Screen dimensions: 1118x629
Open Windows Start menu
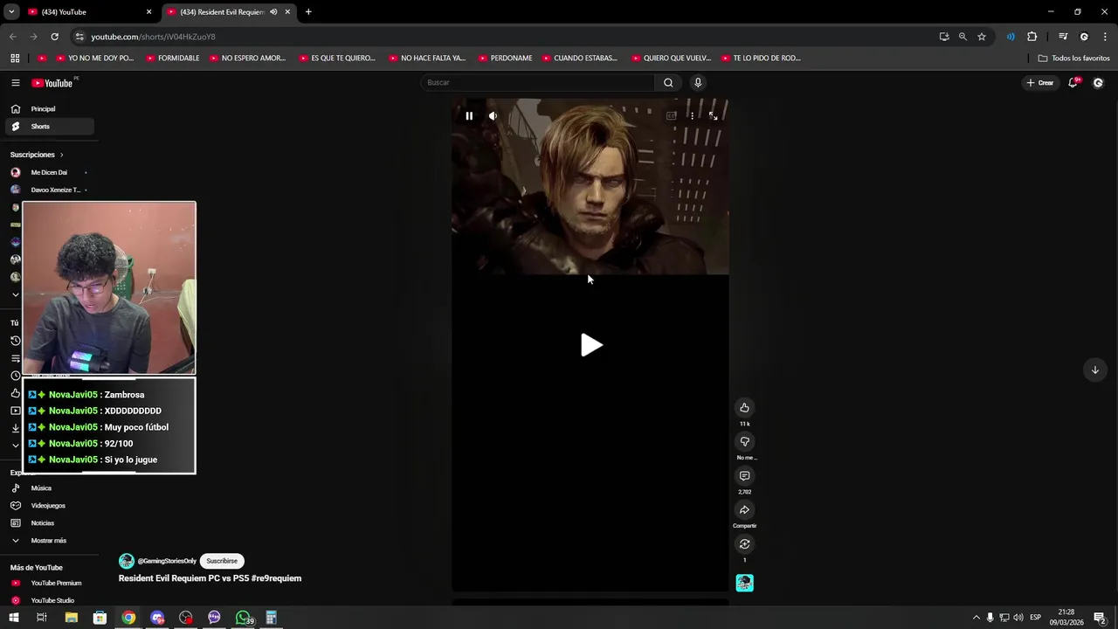[x=13, y=618]
